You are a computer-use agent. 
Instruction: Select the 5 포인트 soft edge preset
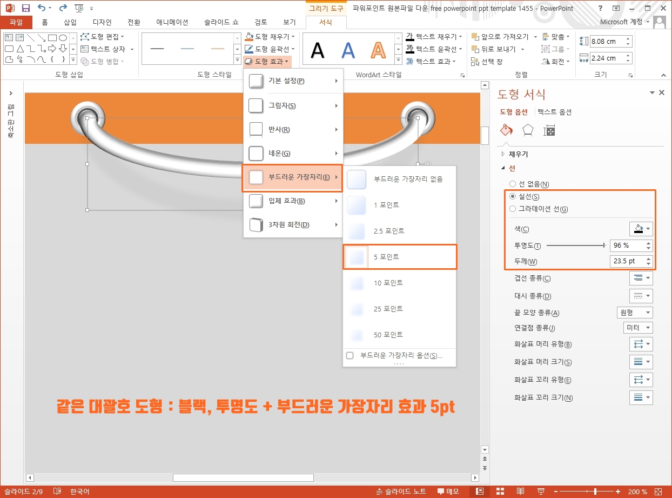click(x=400, y=257)
